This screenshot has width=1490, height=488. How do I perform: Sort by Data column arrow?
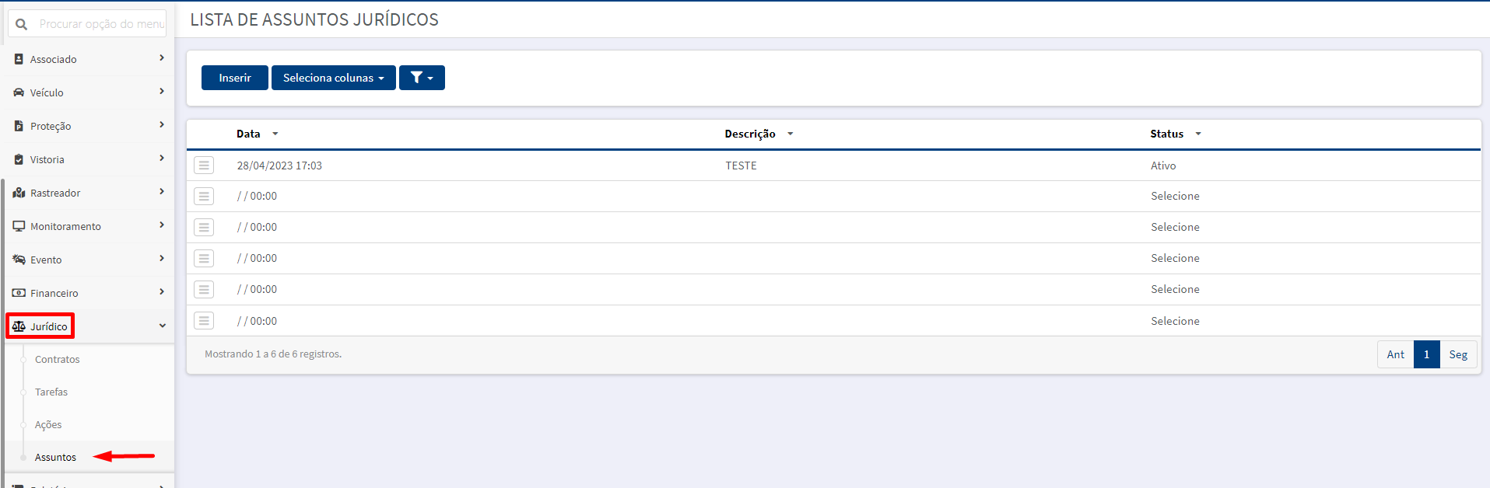point(275,134)
